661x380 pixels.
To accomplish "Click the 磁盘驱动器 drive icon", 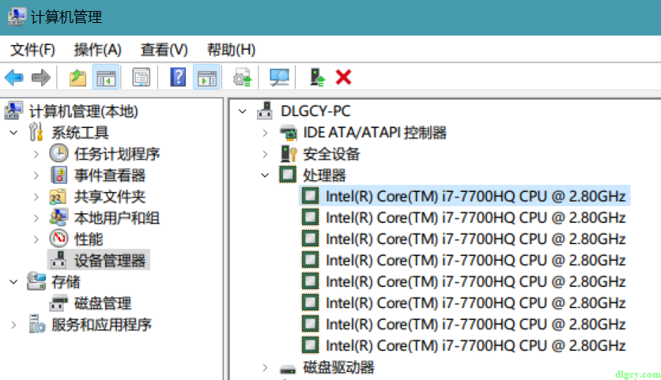I will (x=288, y=370).
